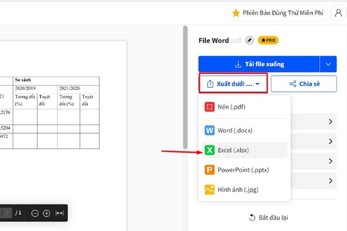Select Word (.docx) export option
Screen dimensions: 347x231
[x=245, y=131]
